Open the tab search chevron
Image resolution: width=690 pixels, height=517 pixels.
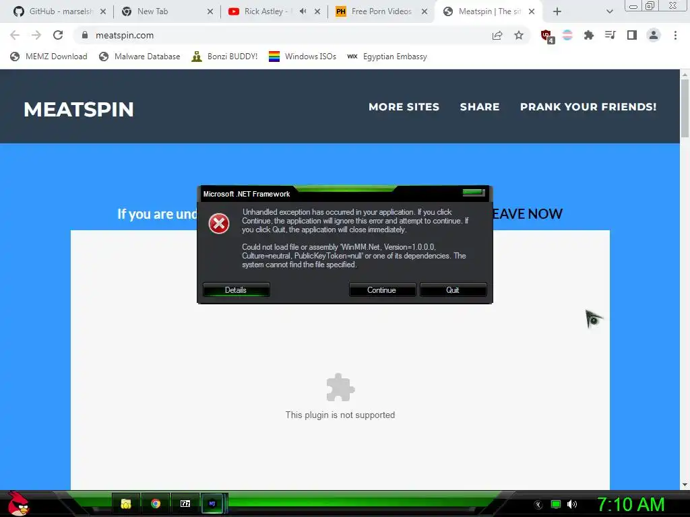point(609,12)
